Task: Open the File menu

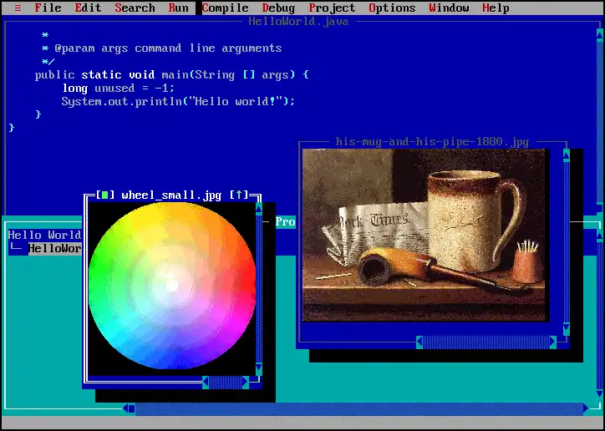Action: [x=48, y=8]
